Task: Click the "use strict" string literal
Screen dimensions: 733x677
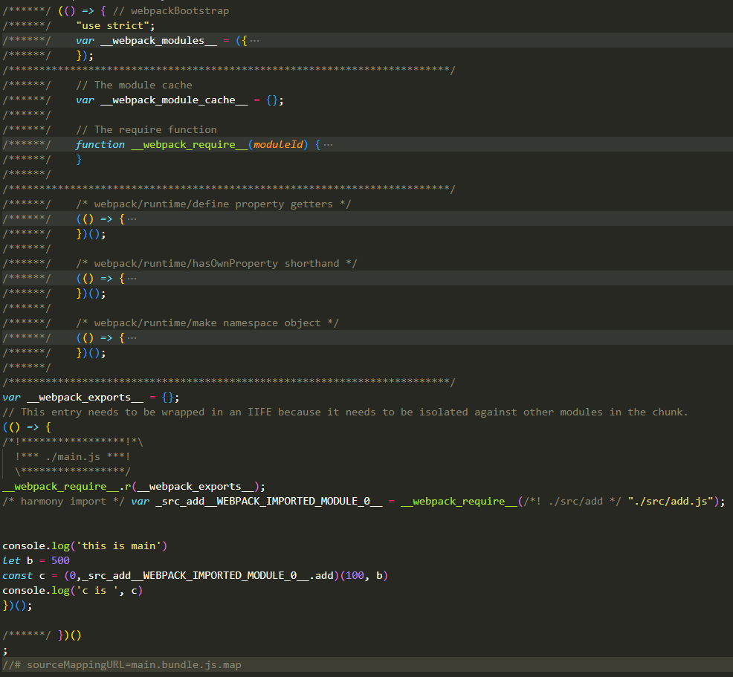Action: tap(105, 26)
